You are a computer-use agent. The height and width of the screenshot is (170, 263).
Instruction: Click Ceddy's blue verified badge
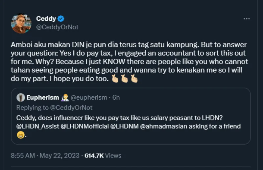[x=61, y=19]
